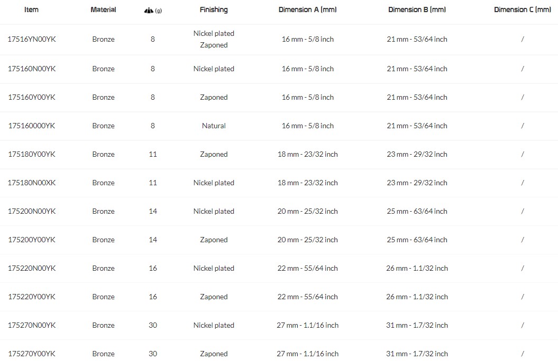Screen dimensions: 558x361
Task: Click the Natural finishing cell
Action: coord(214,126)
